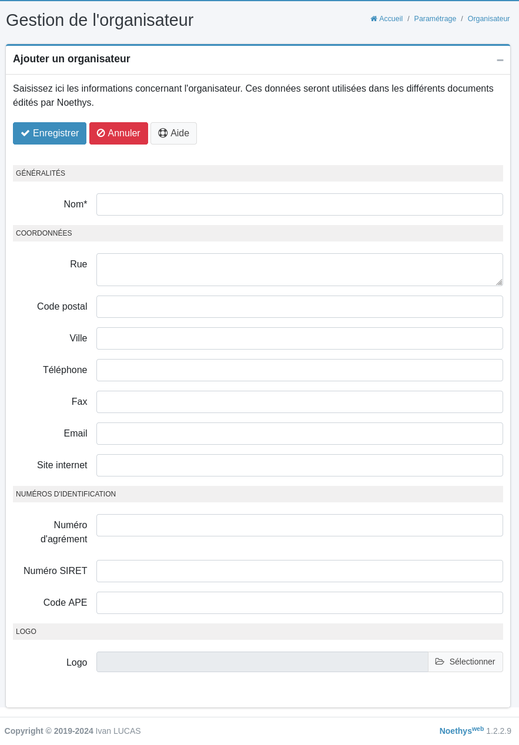
Task: Cancel with the red Annuler button
Action: click(x=118, y=133)
